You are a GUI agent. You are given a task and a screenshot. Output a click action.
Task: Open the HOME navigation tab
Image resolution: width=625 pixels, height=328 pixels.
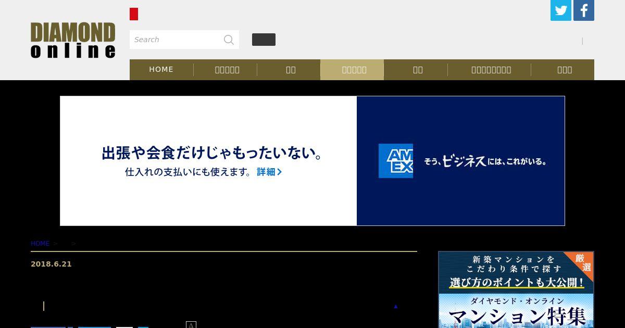(x=161, y=69)
